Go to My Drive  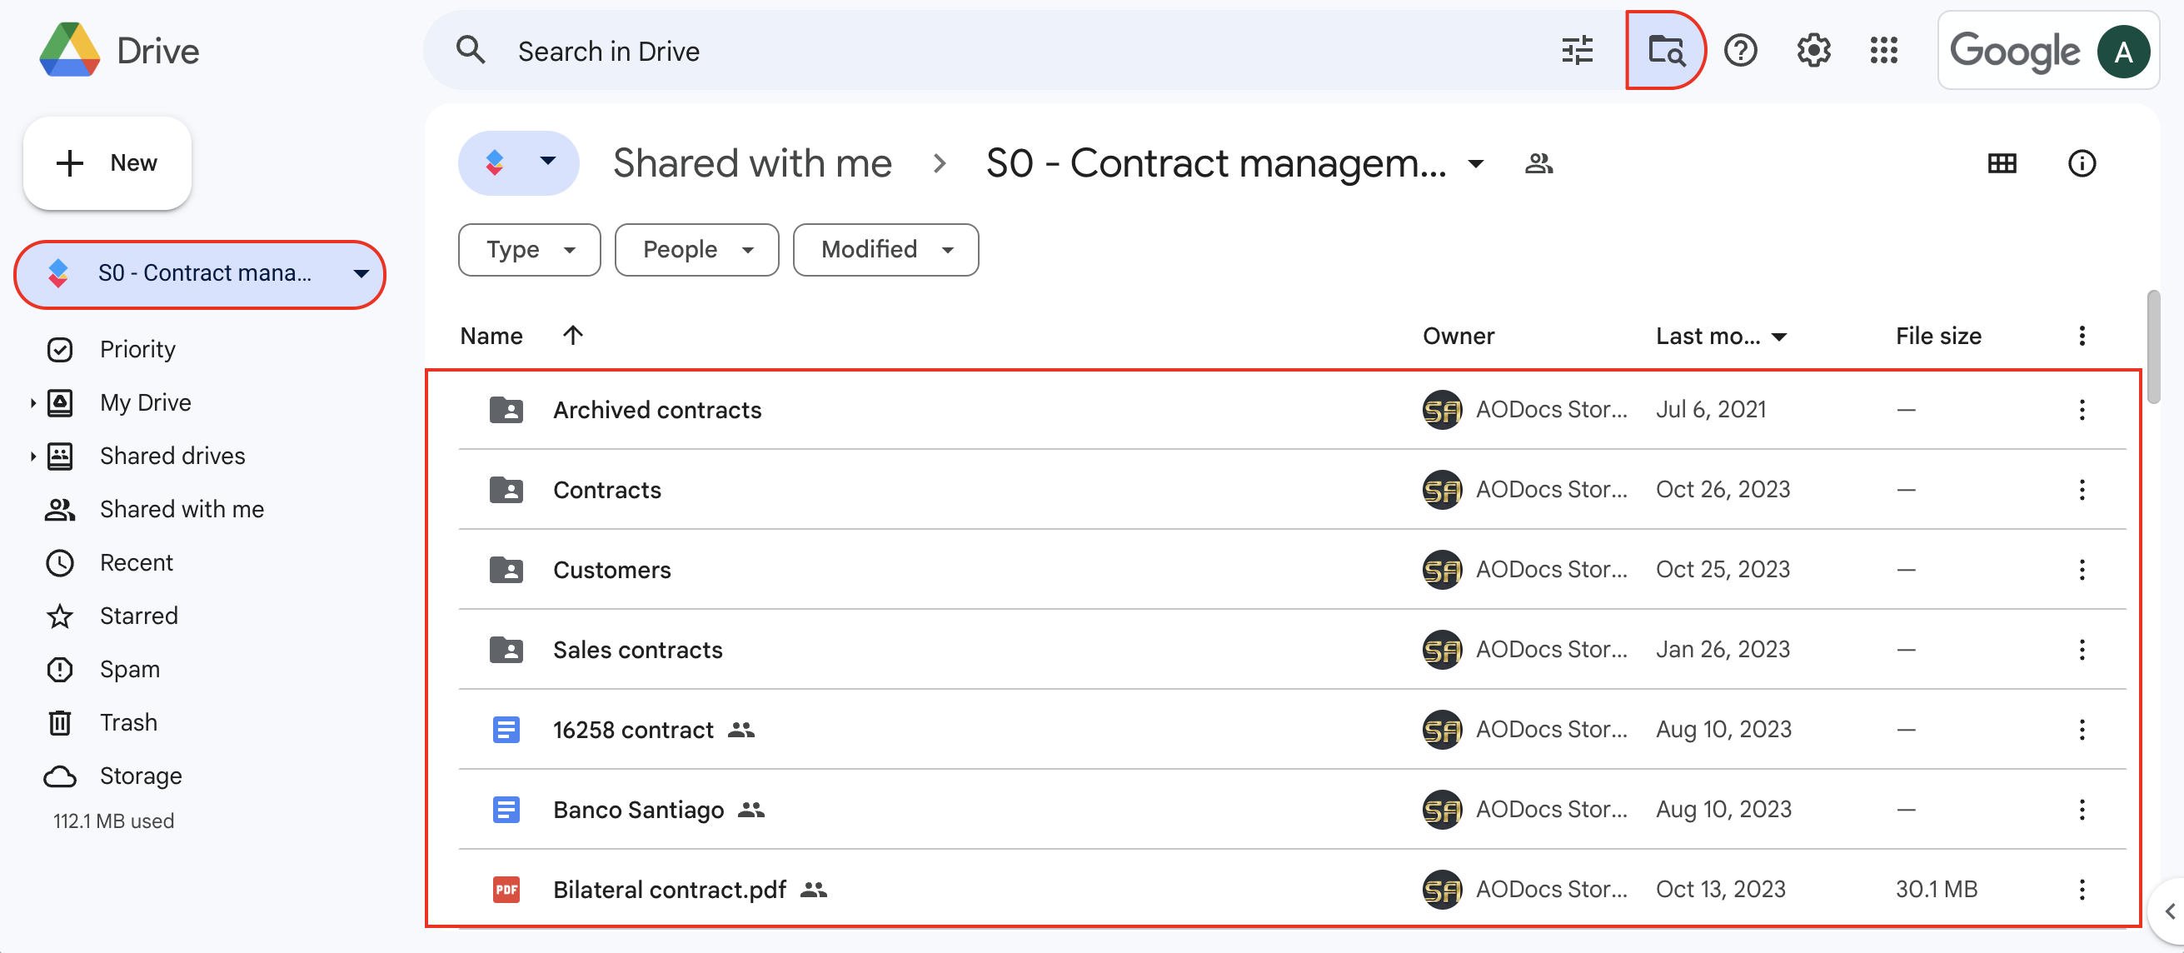(146, 402)
